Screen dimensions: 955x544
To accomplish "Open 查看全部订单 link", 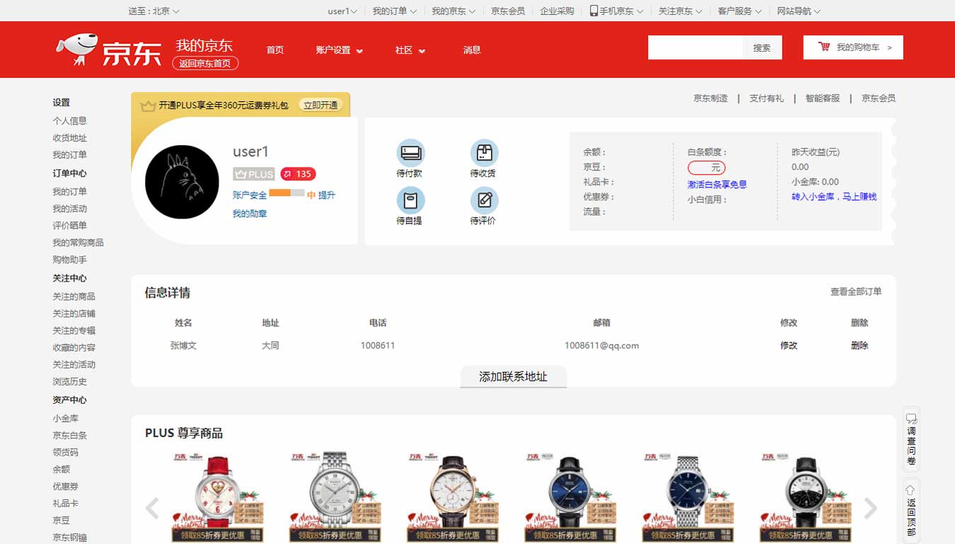I will [x=856, y=291].
